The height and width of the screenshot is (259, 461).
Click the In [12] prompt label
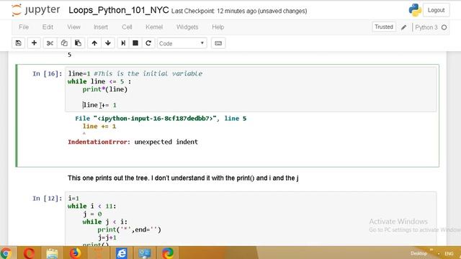coord(48,199)
